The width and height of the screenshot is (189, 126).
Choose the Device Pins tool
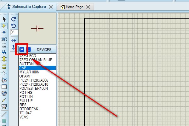click(x=4, y=73)
